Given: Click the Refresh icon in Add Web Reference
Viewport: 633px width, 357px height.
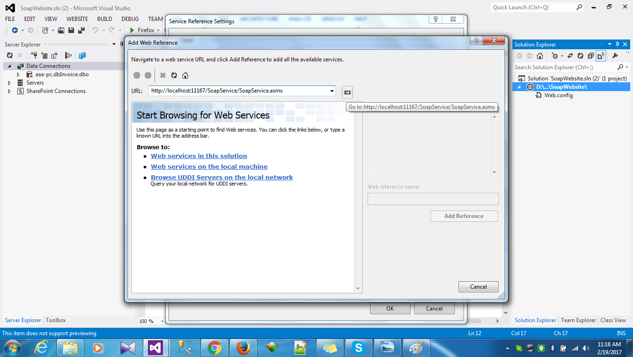Looking at the screenshot, I should coord(174,75).
